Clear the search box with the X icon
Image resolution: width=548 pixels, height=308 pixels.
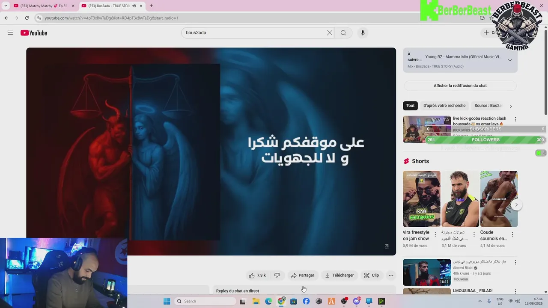coord(330,33)
